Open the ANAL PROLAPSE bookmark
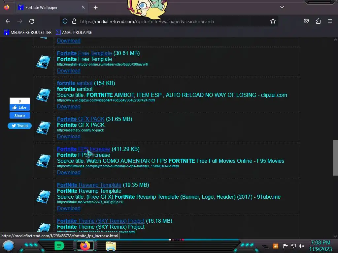This screenshot has height=253, width=338. pos(74,33)
